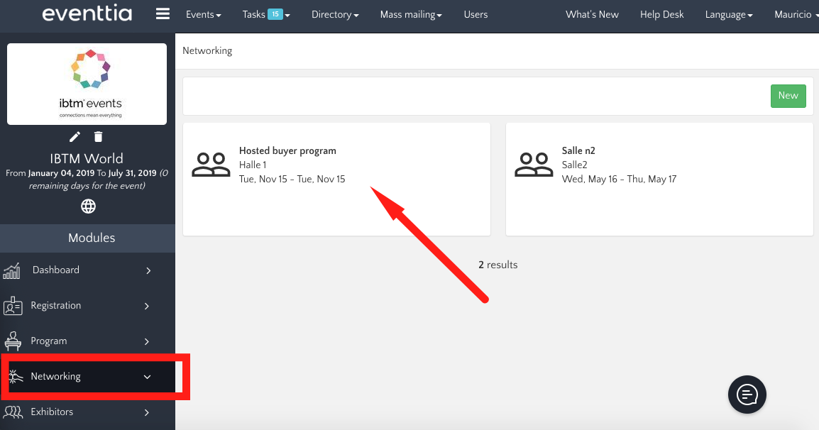Click the hamburger menu icon
Screen dimensions: 819x430
point(163,14)
